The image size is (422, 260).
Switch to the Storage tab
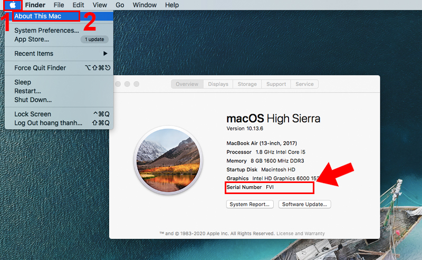click(247, 84)
